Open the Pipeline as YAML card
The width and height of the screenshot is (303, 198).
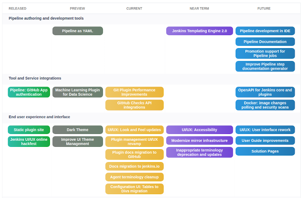(x=78, y=31)
